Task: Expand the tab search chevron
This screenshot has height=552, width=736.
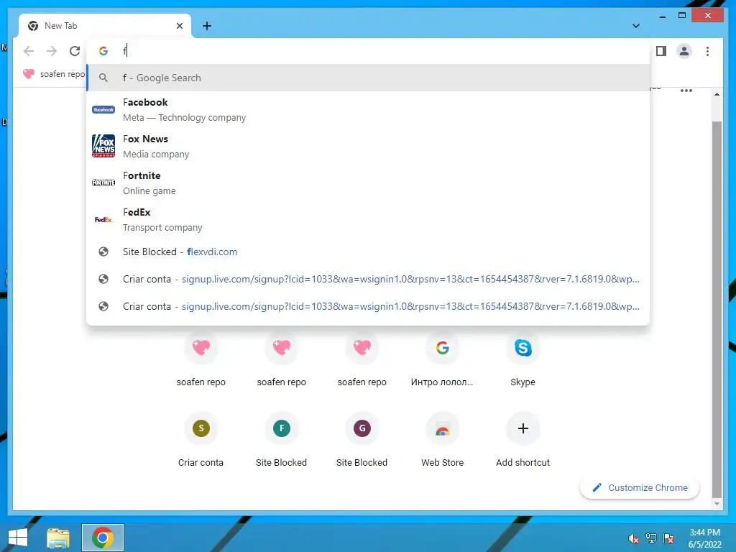Action: (x=636, y=26)
